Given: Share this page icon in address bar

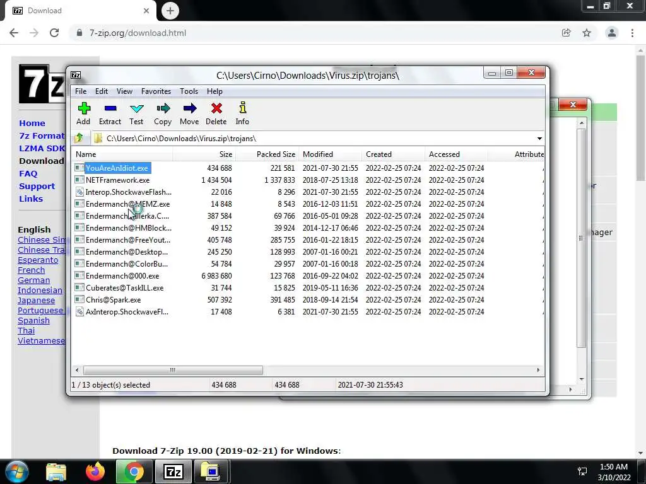Looking at the screenshot, I should tap(567, 33).
